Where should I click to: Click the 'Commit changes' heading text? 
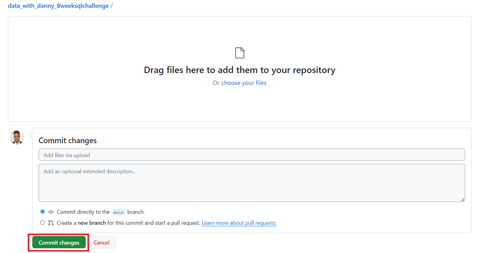[x=67, y=140]
